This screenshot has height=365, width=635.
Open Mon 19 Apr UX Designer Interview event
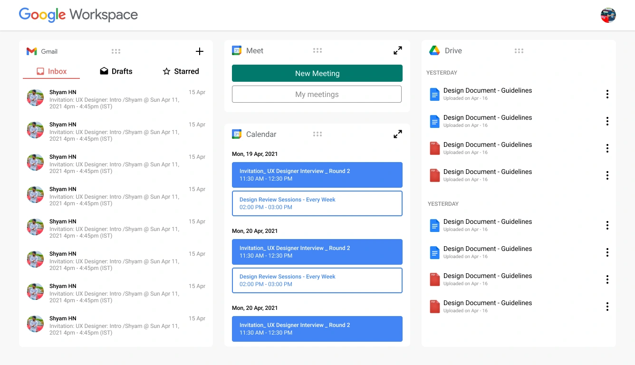point(317,175)
